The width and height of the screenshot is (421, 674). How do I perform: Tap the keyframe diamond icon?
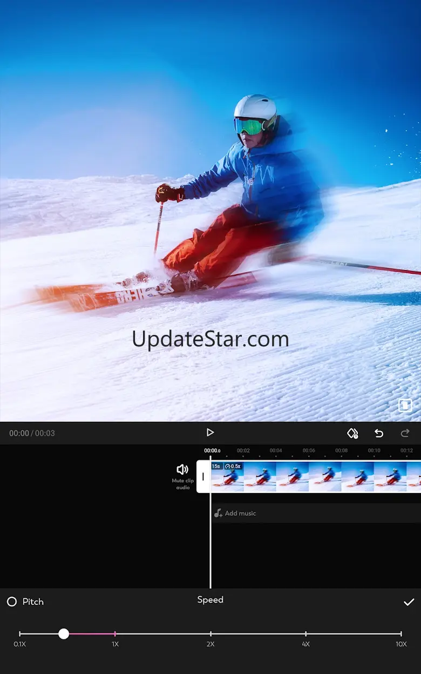pyautogui.click(x=352, y=433)
